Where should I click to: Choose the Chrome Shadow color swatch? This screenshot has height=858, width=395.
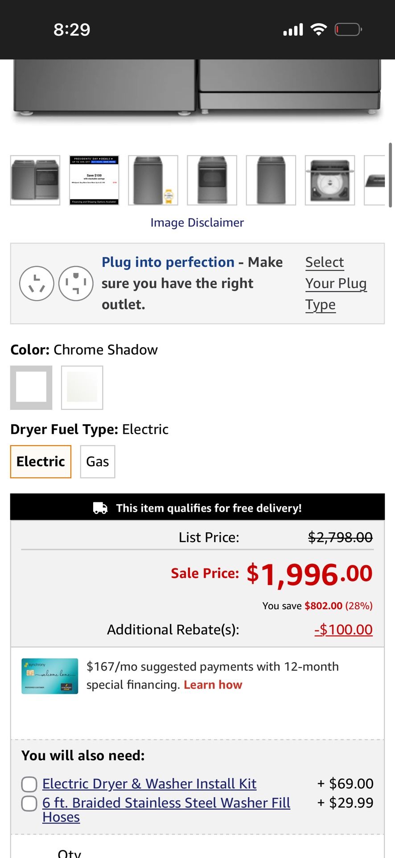point(31,387)
